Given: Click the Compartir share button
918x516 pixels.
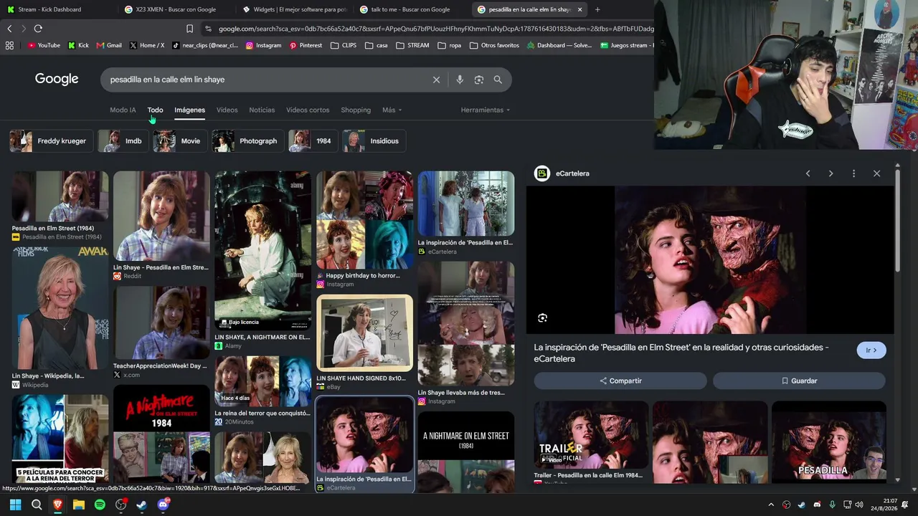Looking at the screenshot, I should click(x=620, y=381).
